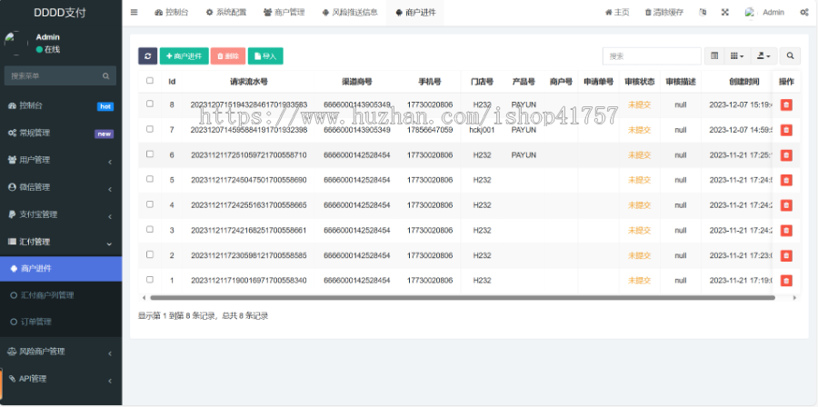Delete row with Id 5 using trash icon
This screenshot has height=407, width=818.
pyautogui.click(x=786, y=180)
